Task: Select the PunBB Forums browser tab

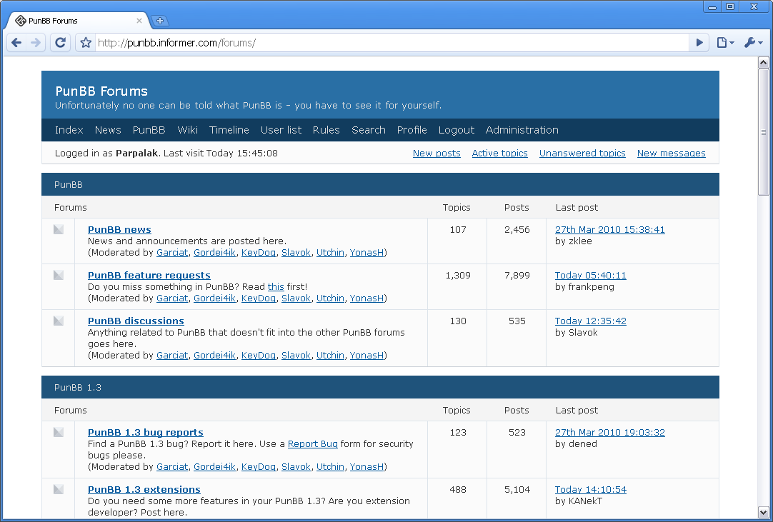Action: (79, 21)
